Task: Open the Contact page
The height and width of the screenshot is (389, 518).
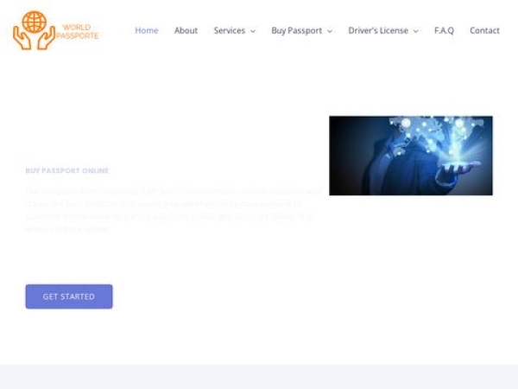Action: [484, 30]
